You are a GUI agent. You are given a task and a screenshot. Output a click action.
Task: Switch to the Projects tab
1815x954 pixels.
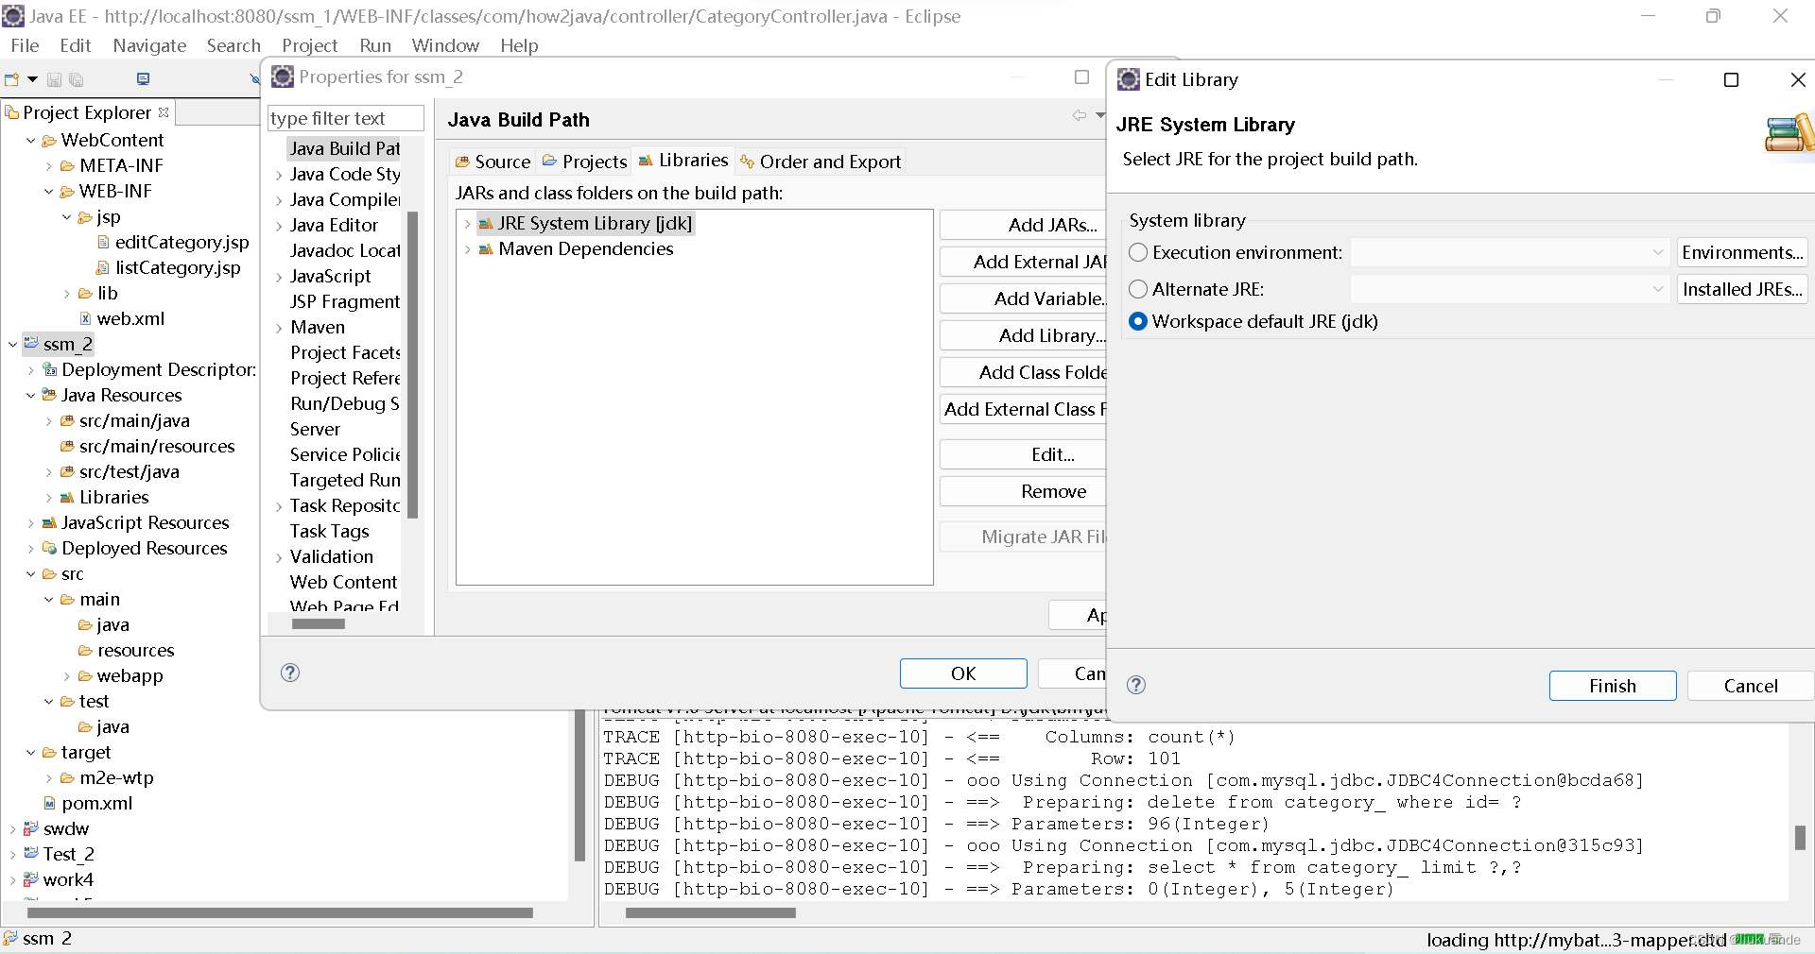584,162
